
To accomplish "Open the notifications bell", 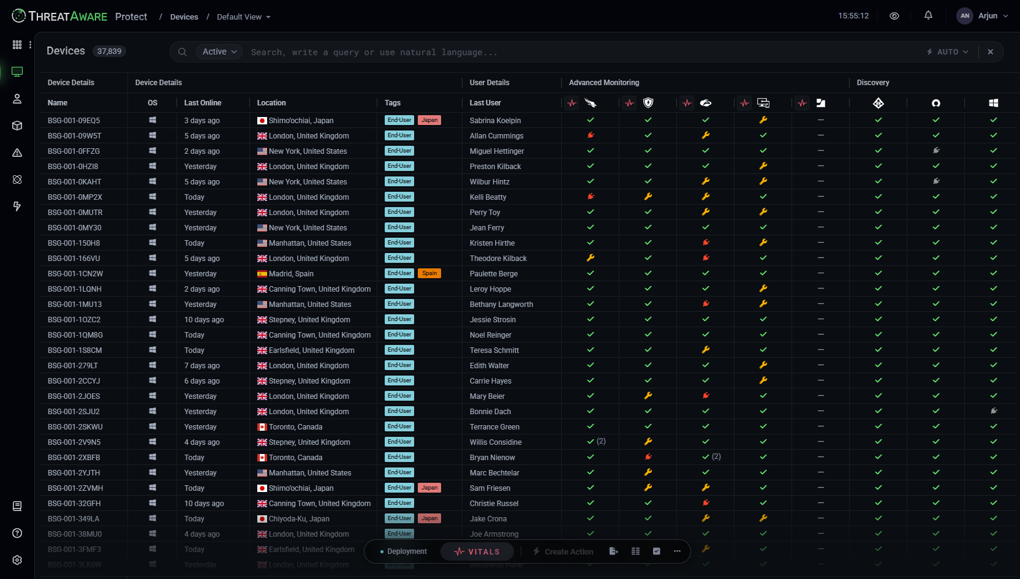I will click(928, 16).
